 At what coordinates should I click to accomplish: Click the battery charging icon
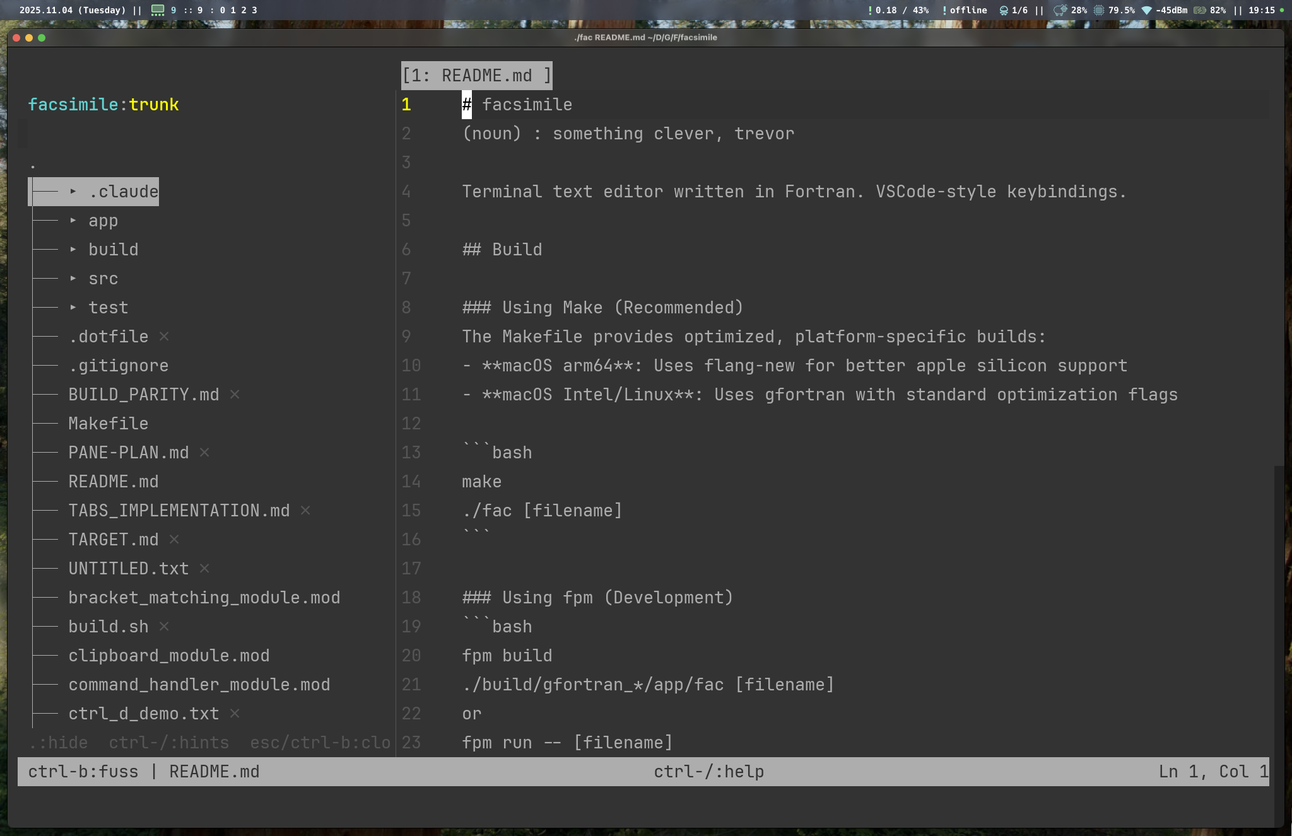click(1200, 10)
